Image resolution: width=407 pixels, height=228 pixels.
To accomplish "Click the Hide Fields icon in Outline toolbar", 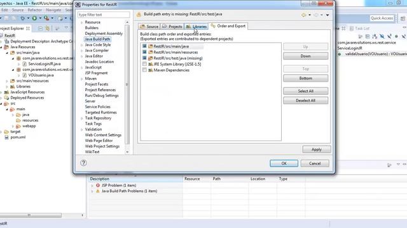I will click(382, 37).
